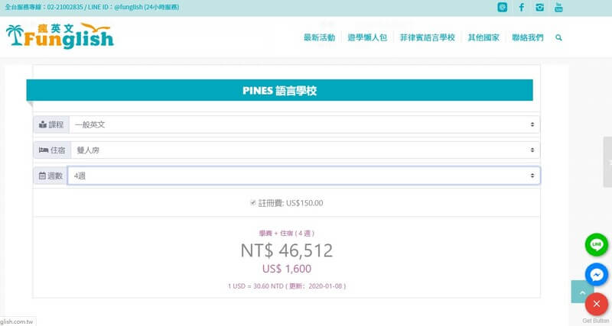Open the 其他國家 navigation link
Image resolution: width=612 pixels, height=326 pixels.
tap(483, 37)
